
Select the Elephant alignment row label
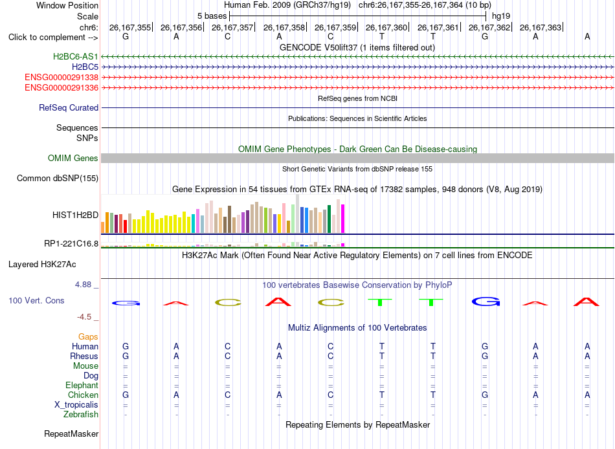pyautogui.click(x=82, y=386)
